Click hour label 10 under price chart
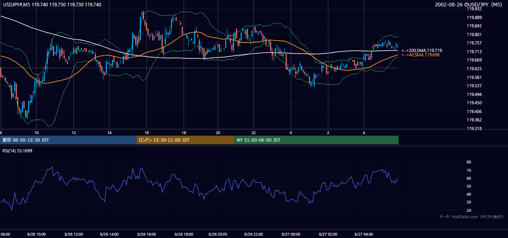The height and width of the screenshot is (238, 508). pyautogui.click(x=37, y=132)
